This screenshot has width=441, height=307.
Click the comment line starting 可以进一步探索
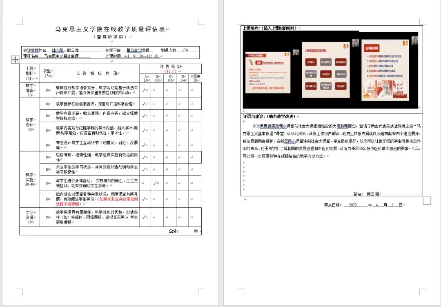(x=284, y=156)
